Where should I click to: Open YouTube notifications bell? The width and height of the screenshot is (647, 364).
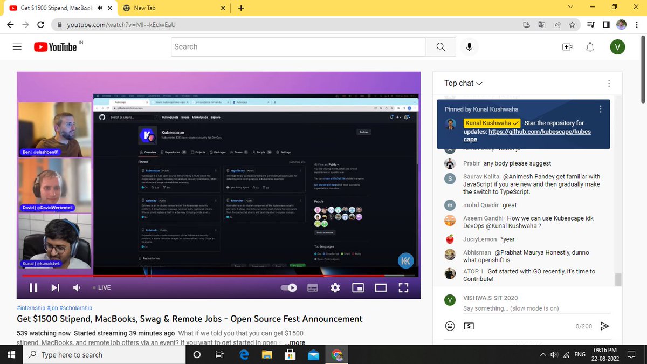pyautogui.click(x=590, y=47)
